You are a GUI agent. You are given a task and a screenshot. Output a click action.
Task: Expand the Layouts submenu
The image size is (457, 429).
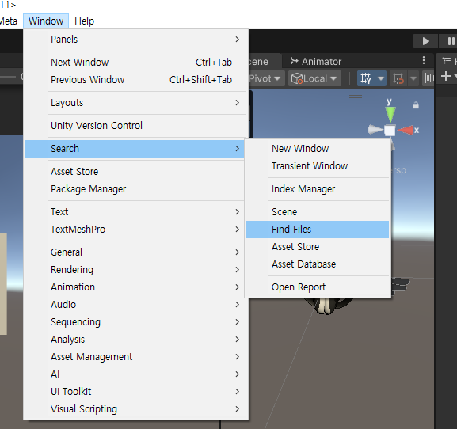pyautogui.click(x=135, y=103)
